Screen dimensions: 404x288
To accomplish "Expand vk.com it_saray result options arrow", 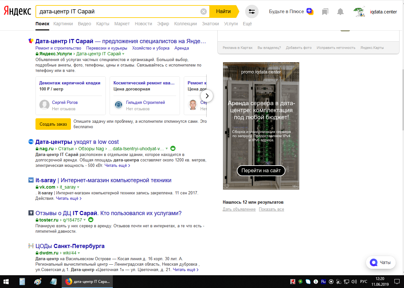I will (x=78, y=187).
